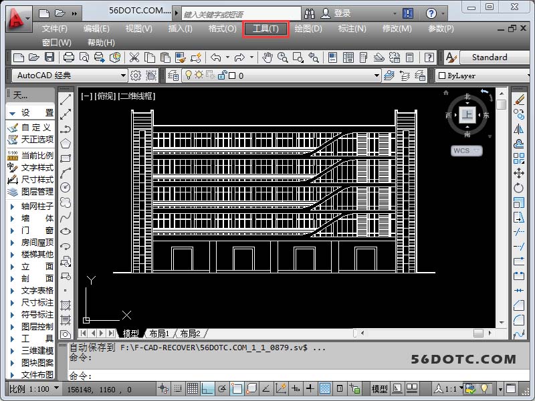Click the Print icon in the toolbar
The height and width of the screenshot is (401, 535).
pos(68,58)
